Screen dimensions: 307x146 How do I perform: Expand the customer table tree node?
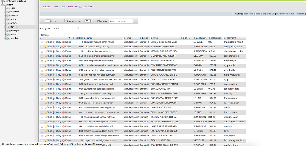click(x=6, y=12)
